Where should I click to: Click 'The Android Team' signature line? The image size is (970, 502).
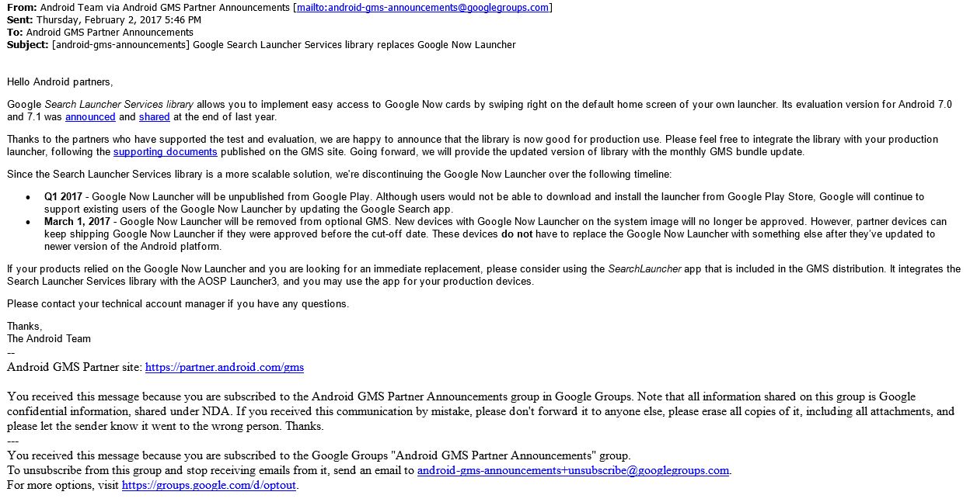pos(49,339)
